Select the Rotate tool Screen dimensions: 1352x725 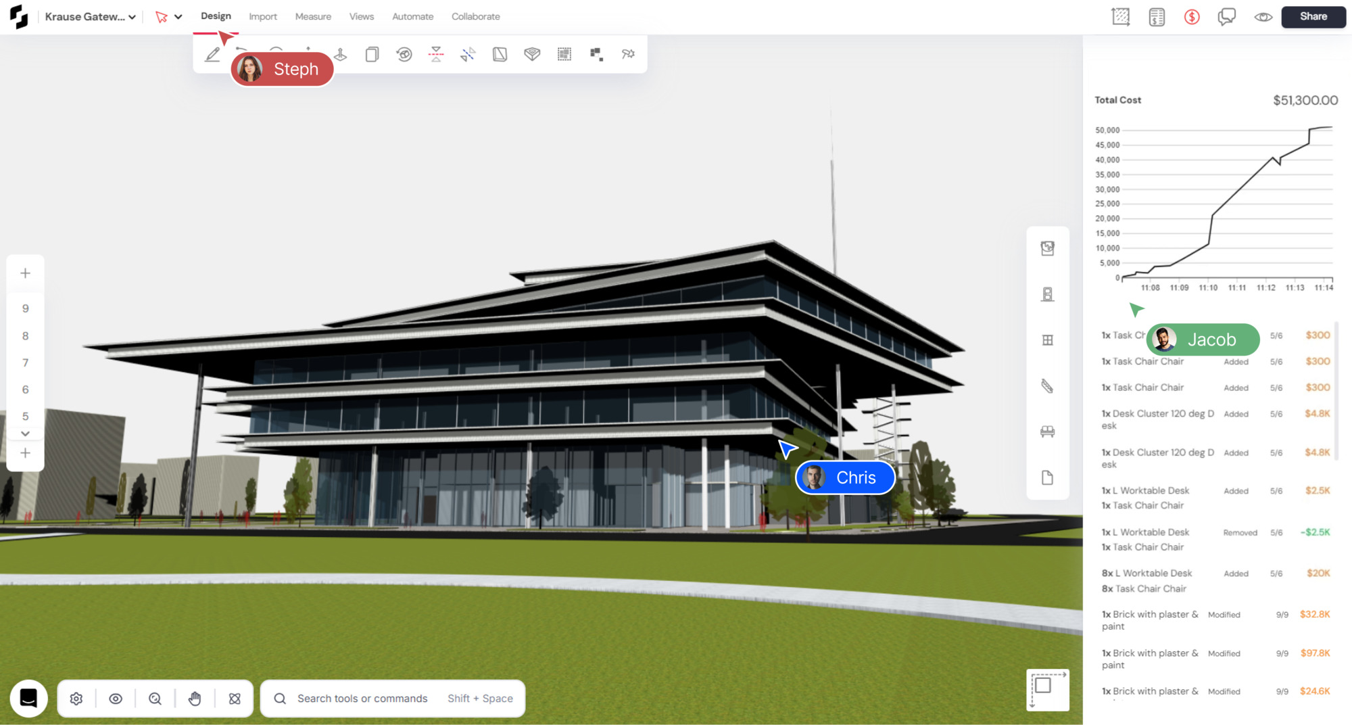tap(404, 53)
